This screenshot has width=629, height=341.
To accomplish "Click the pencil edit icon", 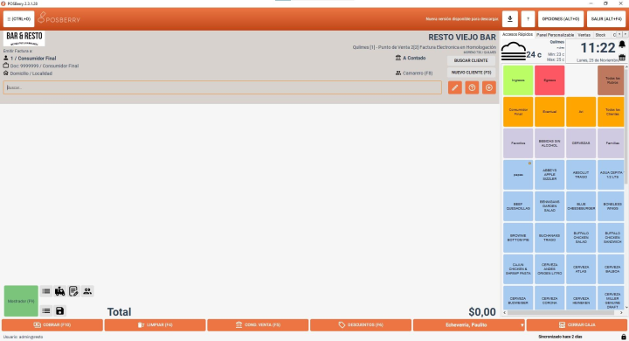I will (x=455, y=87).
